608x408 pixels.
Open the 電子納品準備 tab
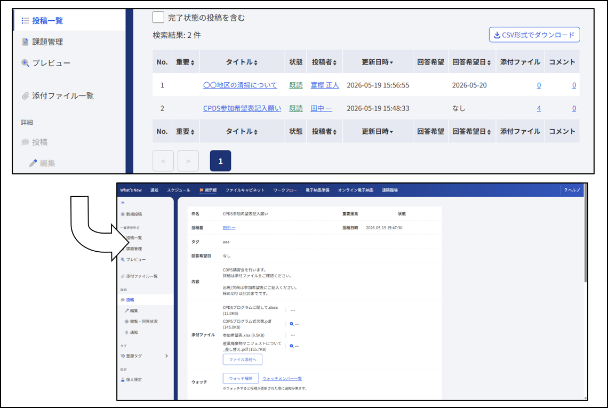pyautogui.click(x=317, y=190)
